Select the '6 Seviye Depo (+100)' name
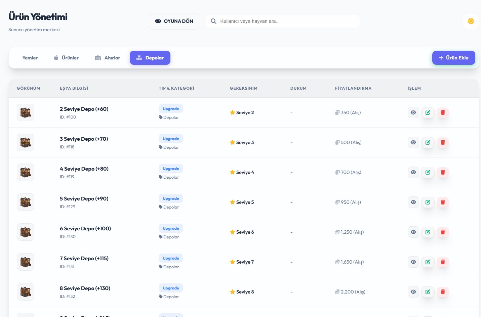The image size is (481, 317). pos(85,228)
